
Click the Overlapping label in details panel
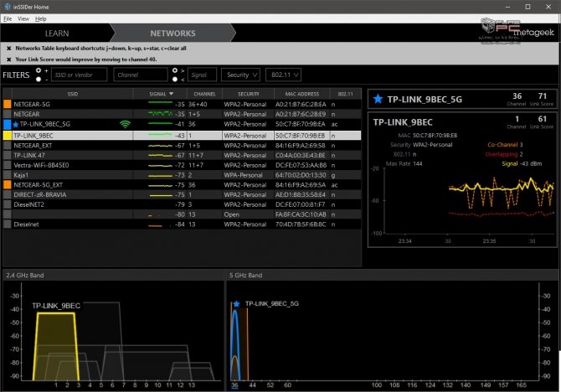pos(502,154)
